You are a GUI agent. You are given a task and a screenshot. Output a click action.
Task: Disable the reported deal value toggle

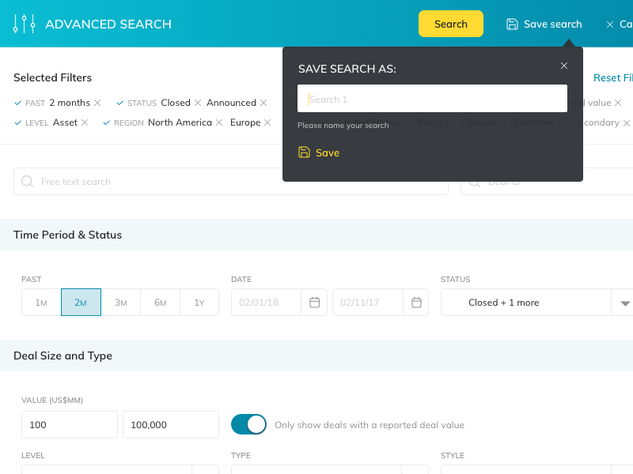[248, 424]
